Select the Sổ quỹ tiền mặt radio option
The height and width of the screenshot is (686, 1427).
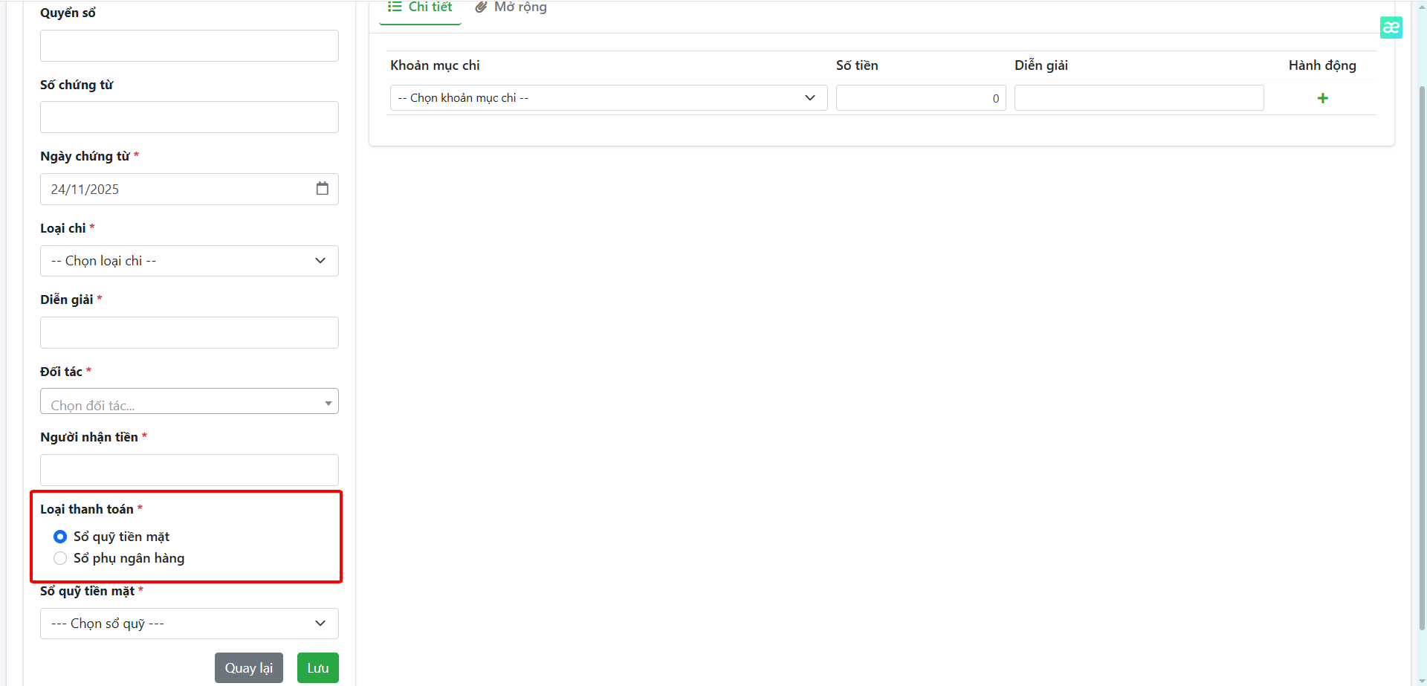(60, 537)
